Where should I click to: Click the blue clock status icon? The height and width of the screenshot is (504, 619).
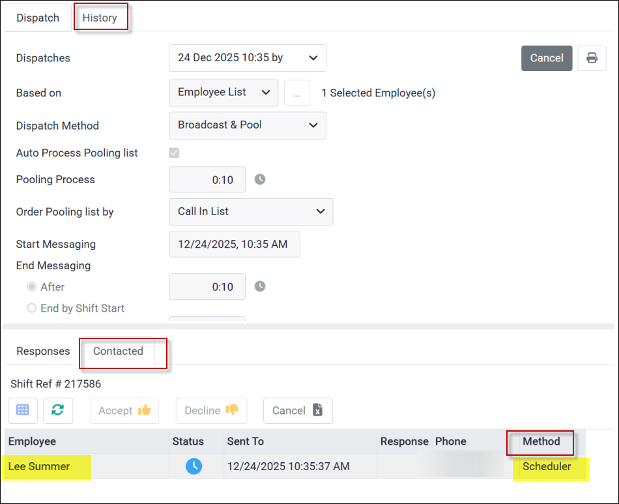[194, 466]
